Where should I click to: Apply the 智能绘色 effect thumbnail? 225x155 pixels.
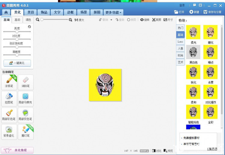(x=193, y=112)
